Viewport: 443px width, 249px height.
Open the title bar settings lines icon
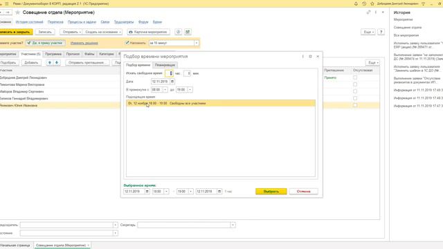[x=423, y=3]
